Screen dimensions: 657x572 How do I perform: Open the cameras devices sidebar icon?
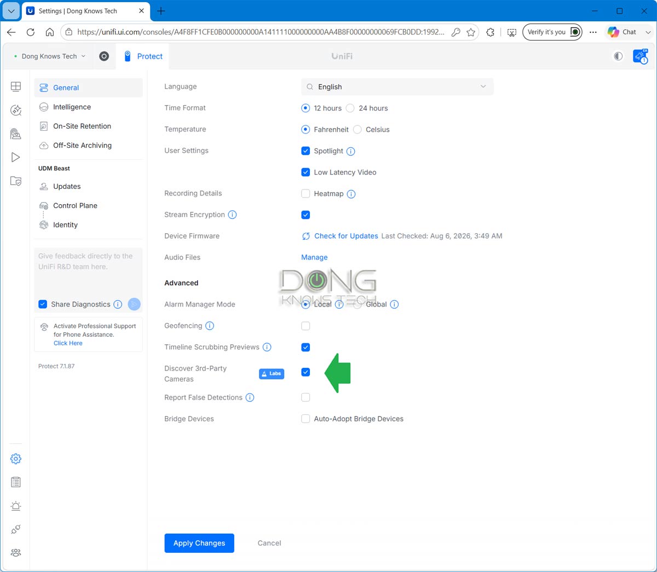click(x=16, y=134)
